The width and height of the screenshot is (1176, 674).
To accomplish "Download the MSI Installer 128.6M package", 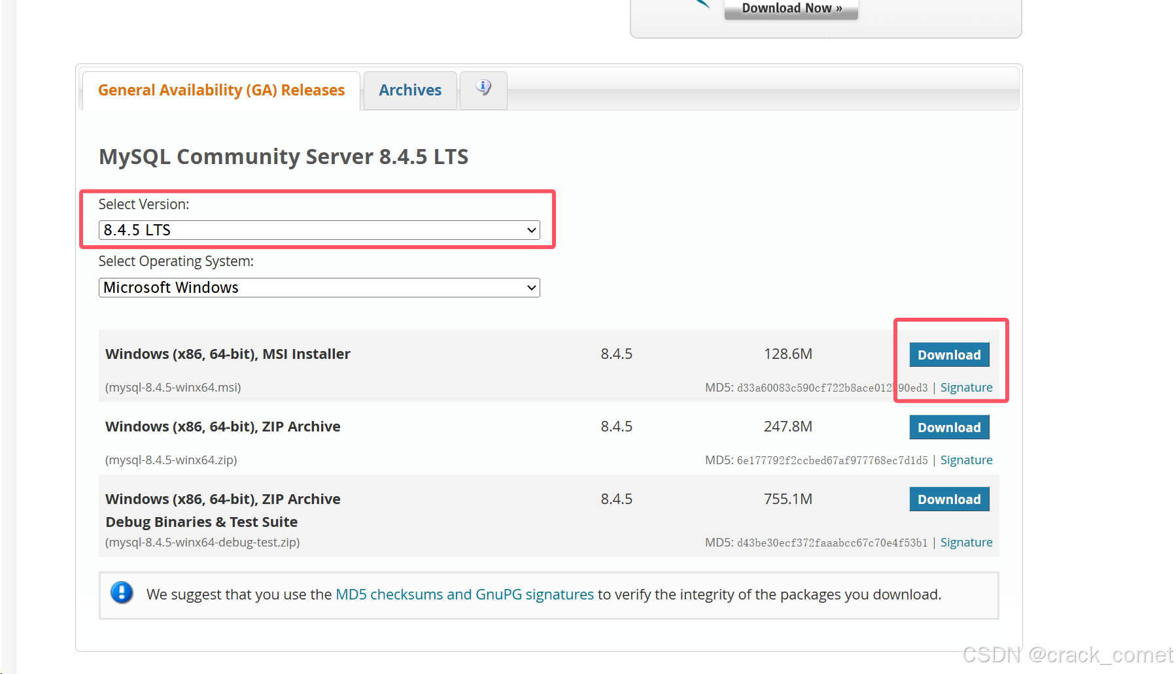I will [949, 355].
